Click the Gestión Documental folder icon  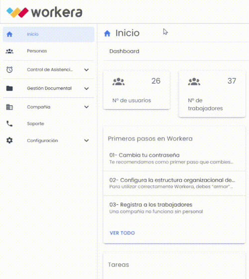coord(9,88)
